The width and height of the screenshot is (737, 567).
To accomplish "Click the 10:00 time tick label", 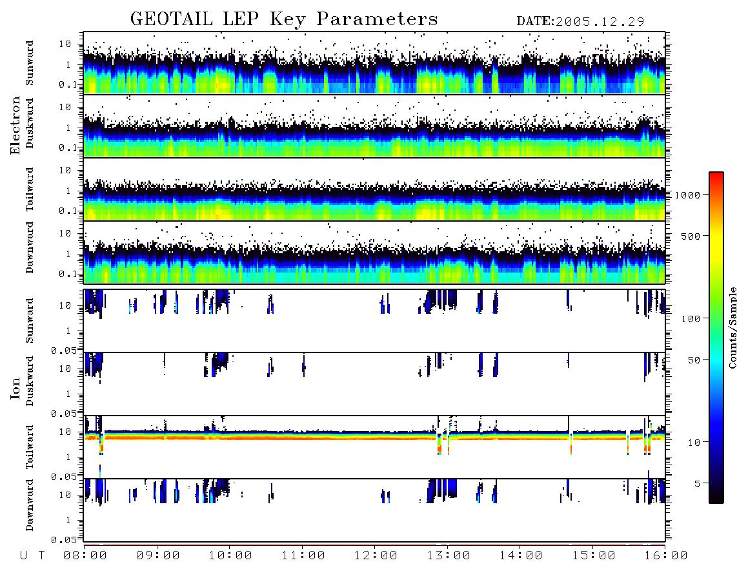I will point(230,555).
